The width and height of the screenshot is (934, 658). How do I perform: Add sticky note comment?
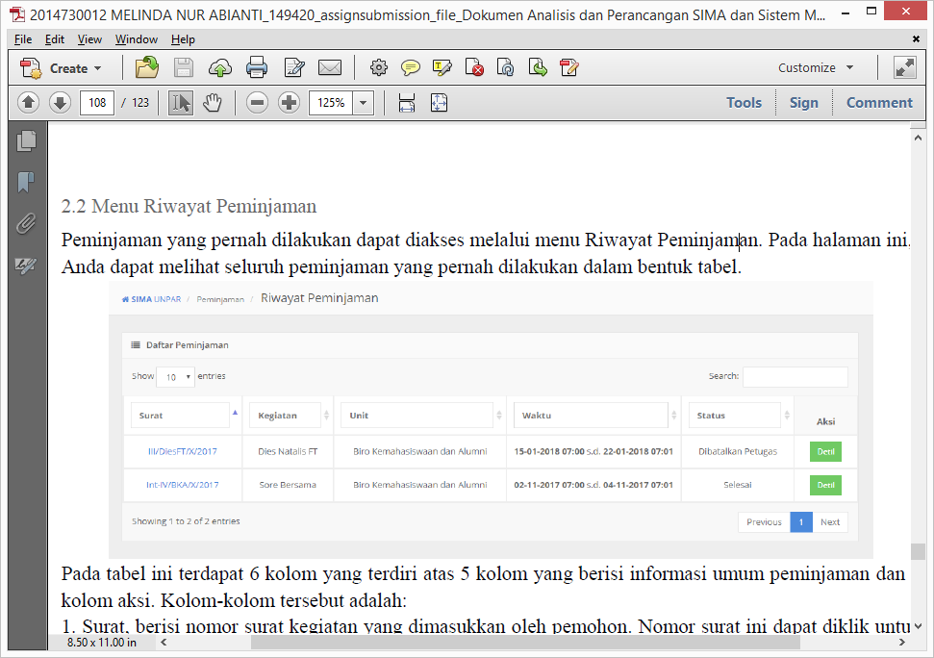411,68
